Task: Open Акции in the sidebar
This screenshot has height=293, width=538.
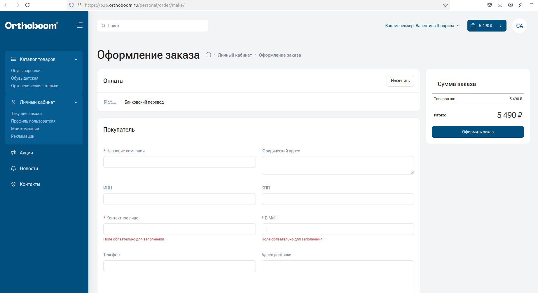Action: [x=26, y=153]
